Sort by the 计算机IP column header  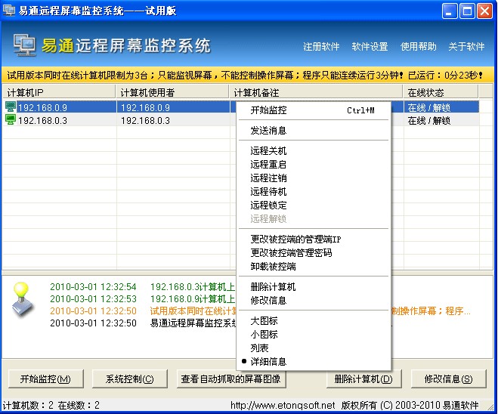click(59, 92)
